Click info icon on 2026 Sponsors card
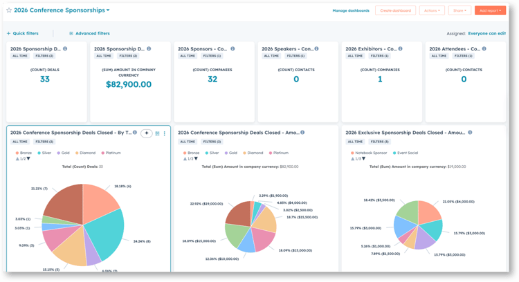519x282 pixels. click(233, 49)
